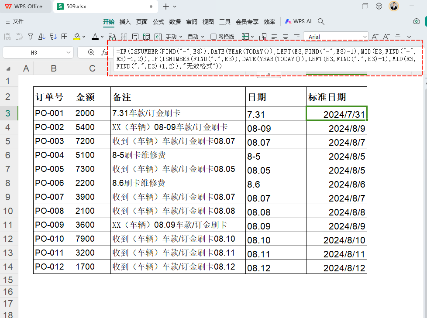Open the 会员专享 tab
Image resolution: width=427 pixels, height=318 pixels.
(x=247, y=22)
